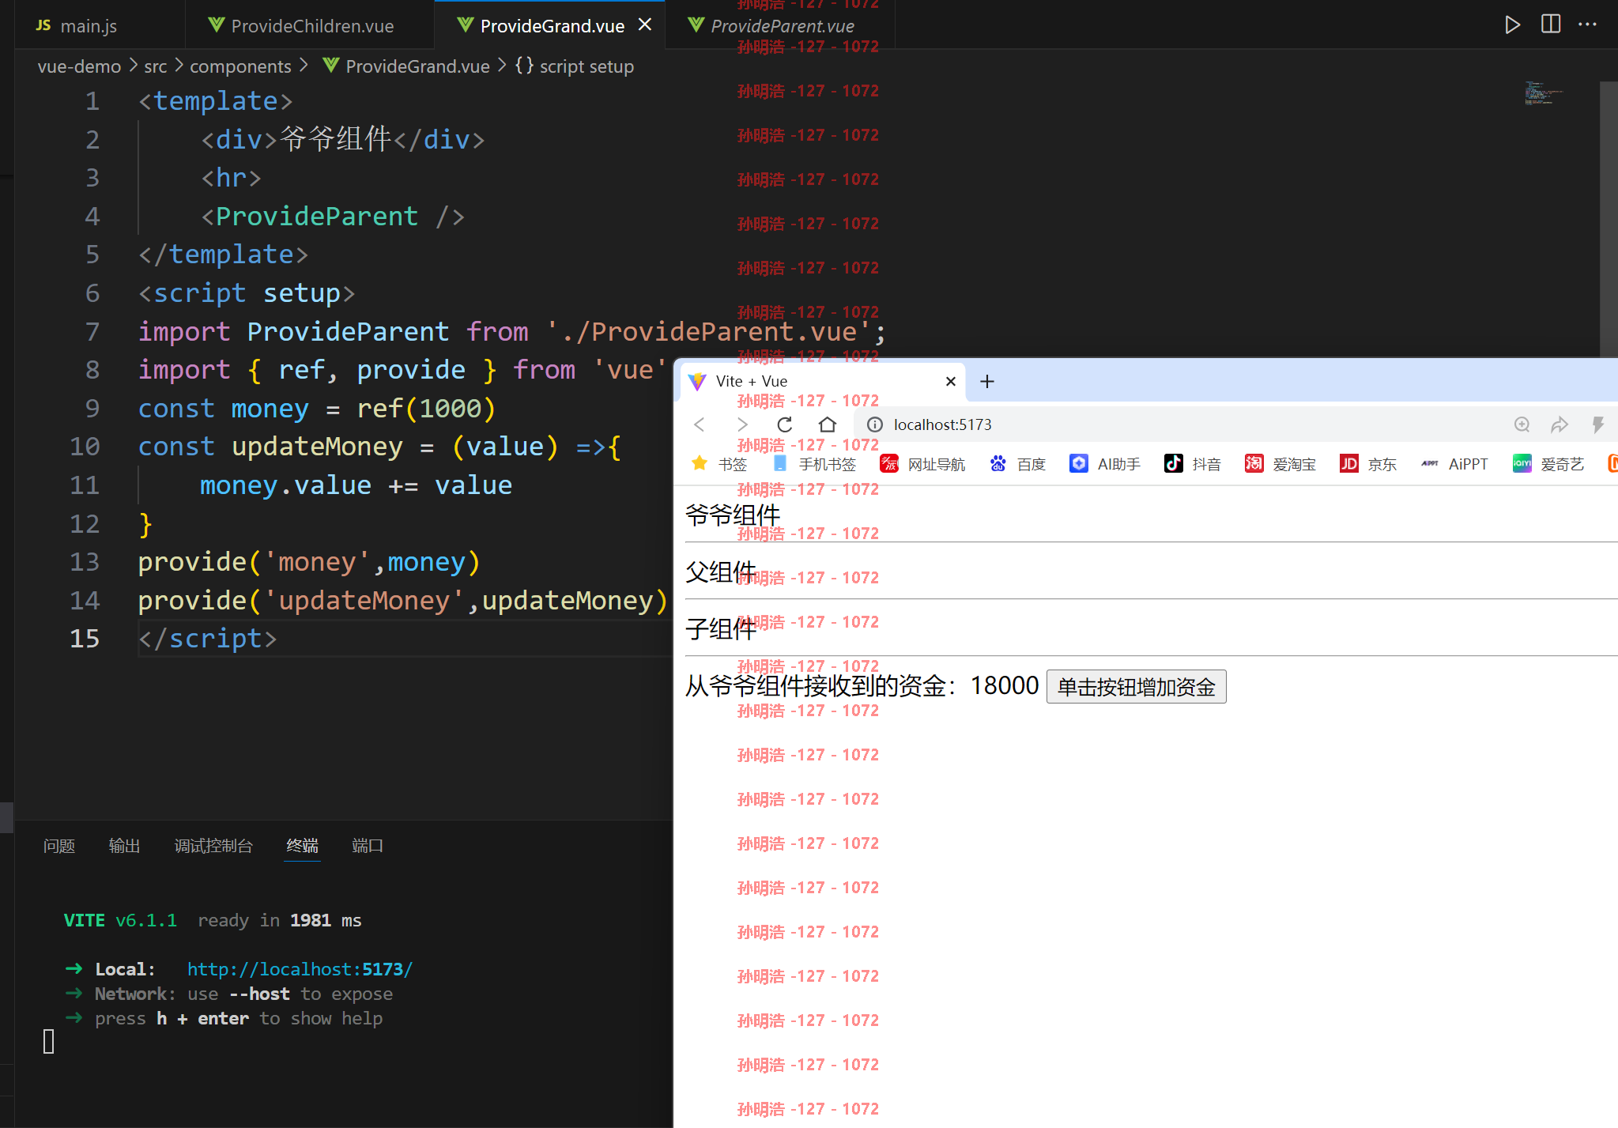Open the 手机书签 bookmark

coord(814,464)
